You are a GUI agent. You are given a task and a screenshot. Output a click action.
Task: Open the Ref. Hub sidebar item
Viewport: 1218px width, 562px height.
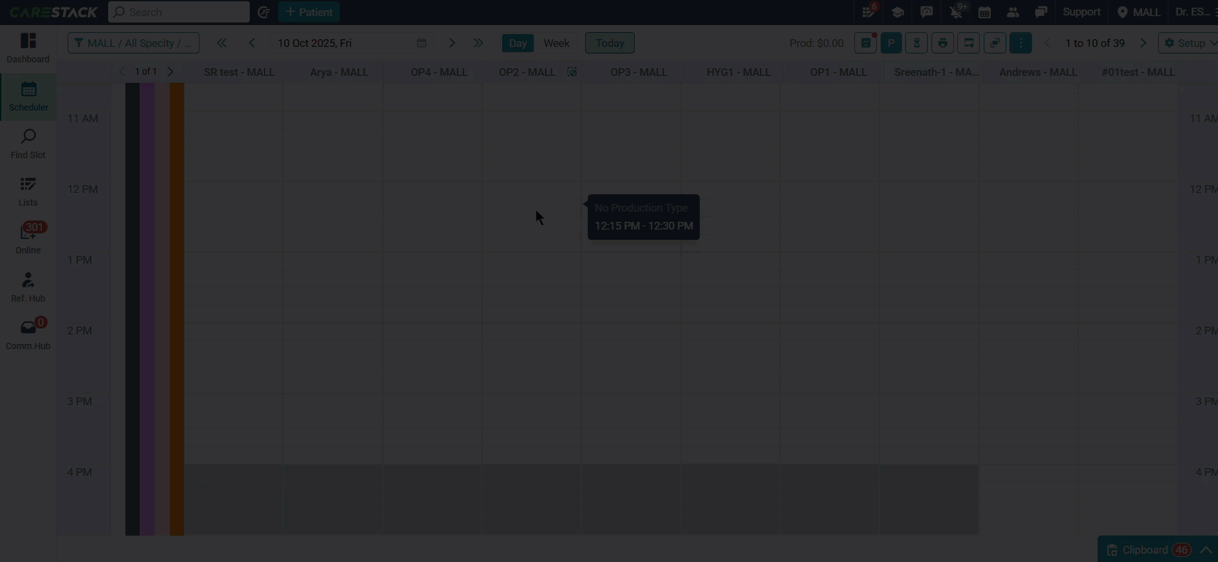(28, 287)
